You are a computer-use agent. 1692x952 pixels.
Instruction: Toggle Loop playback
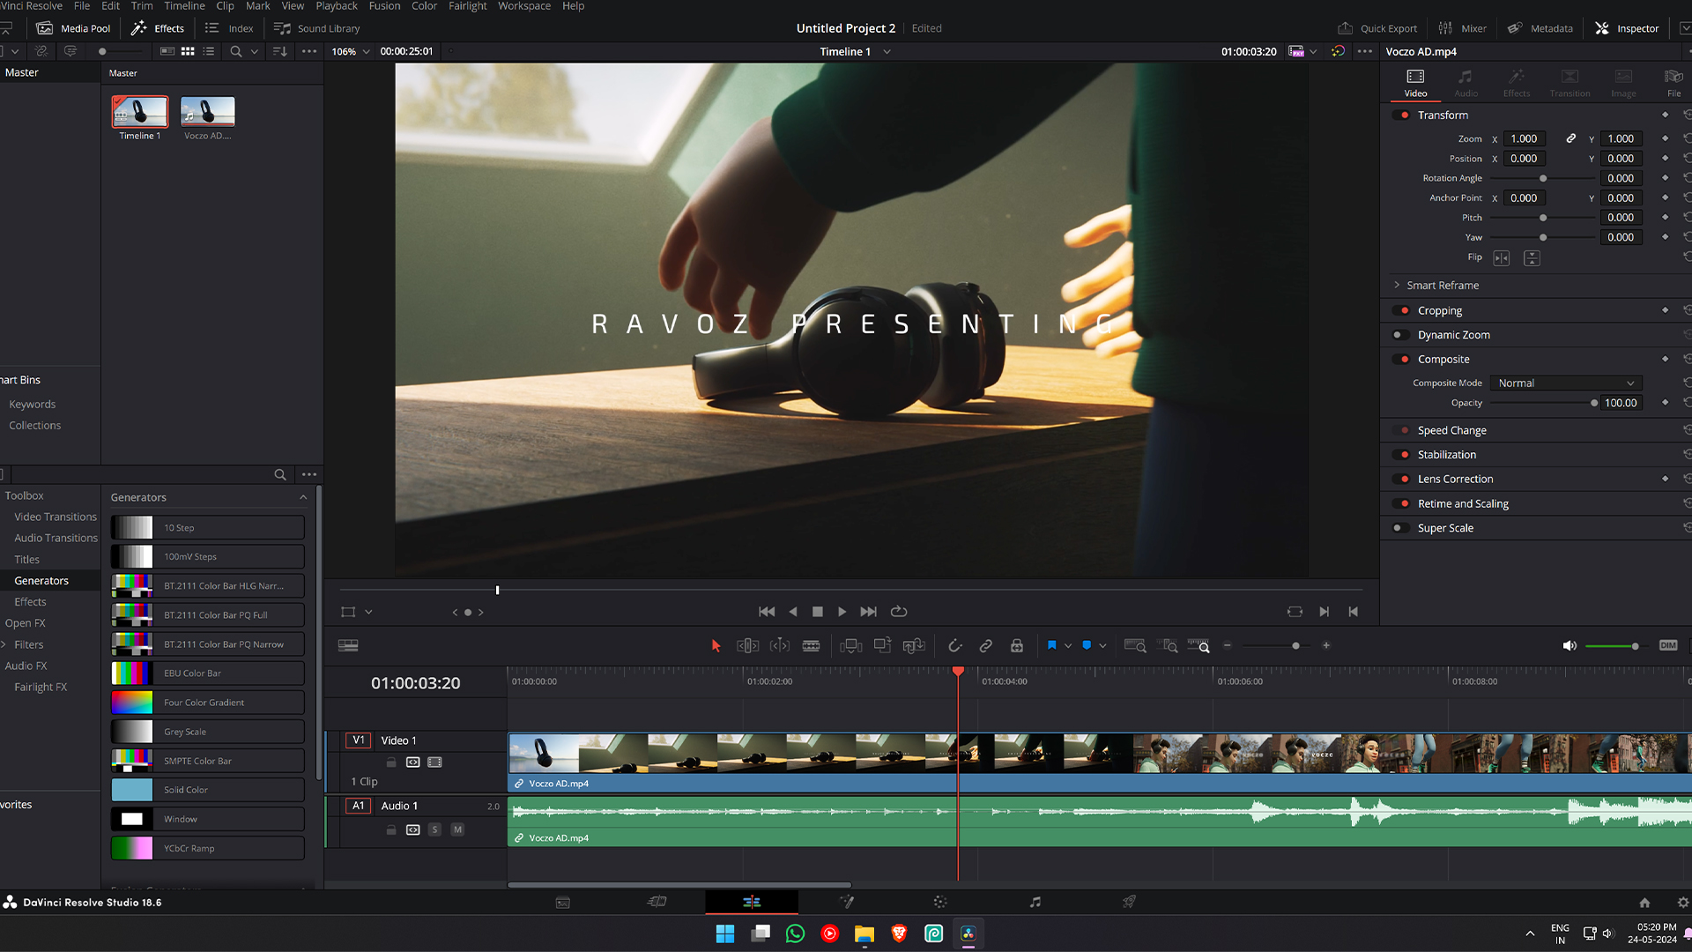pos(899,612)
